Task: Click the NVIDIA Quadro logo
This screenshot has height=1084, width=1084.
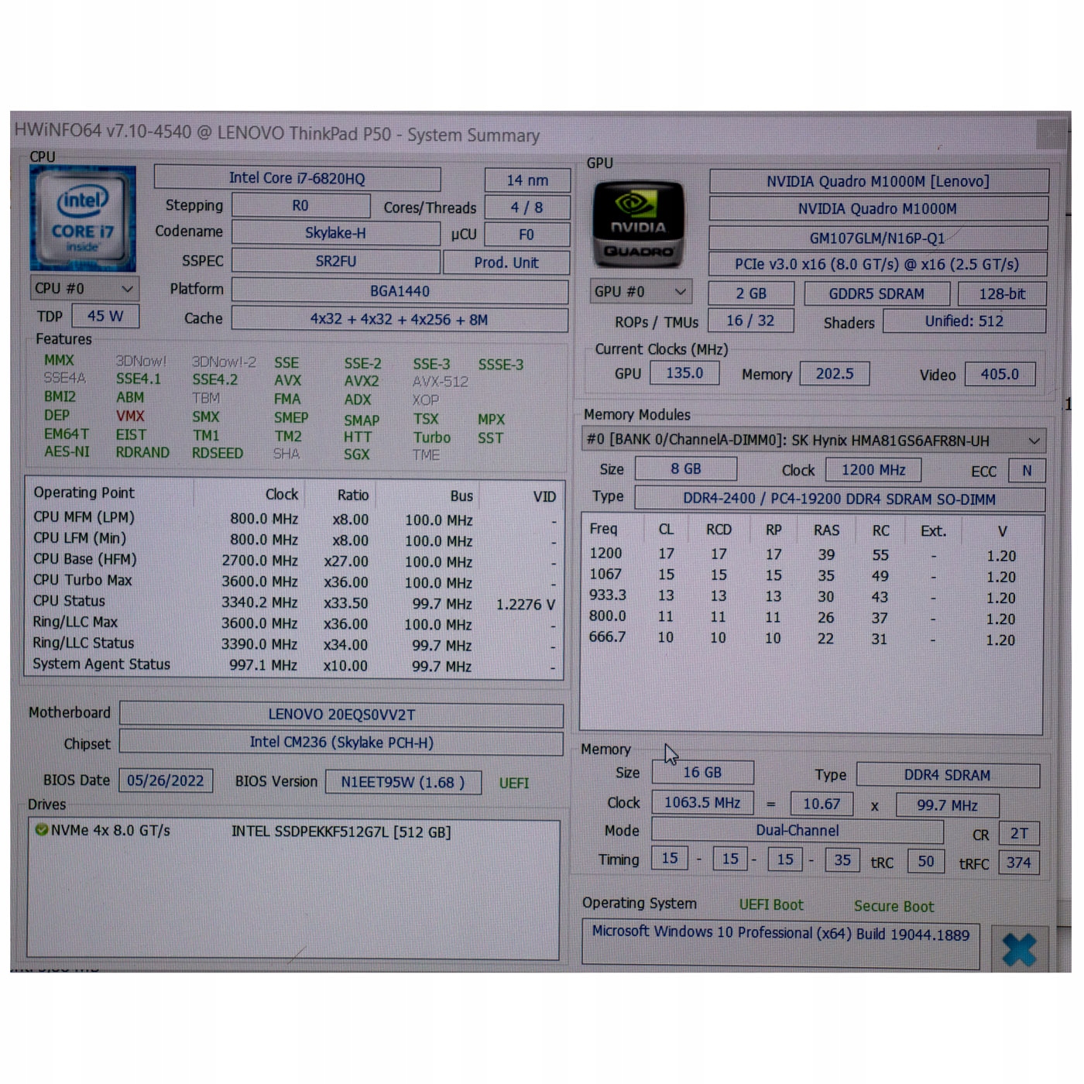Action: 639,224
